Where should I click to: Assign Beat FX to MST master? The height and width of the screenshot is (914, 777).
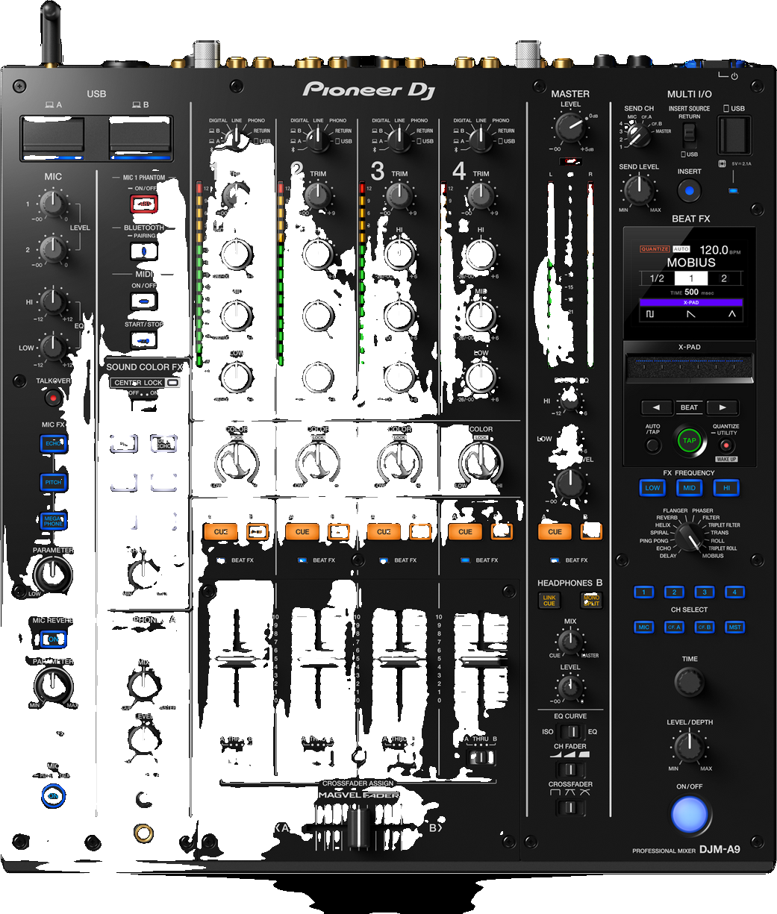coord(735,627)
